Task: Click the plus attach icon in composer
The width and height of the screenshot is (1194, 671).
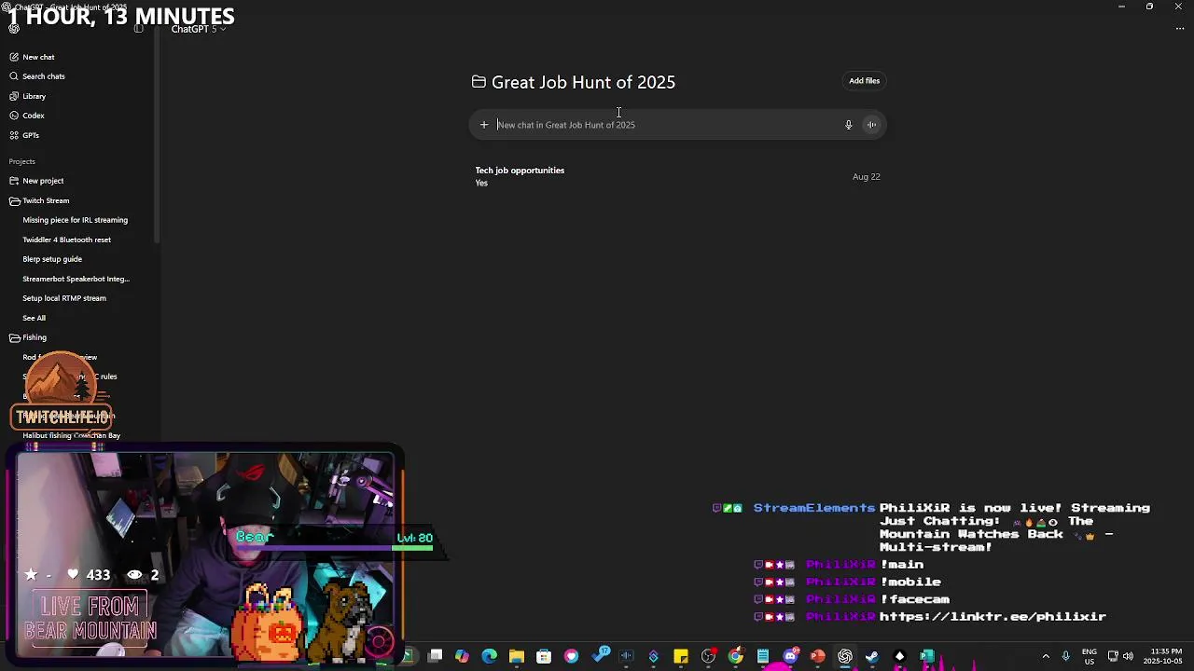Action: (x=484, y=125)
